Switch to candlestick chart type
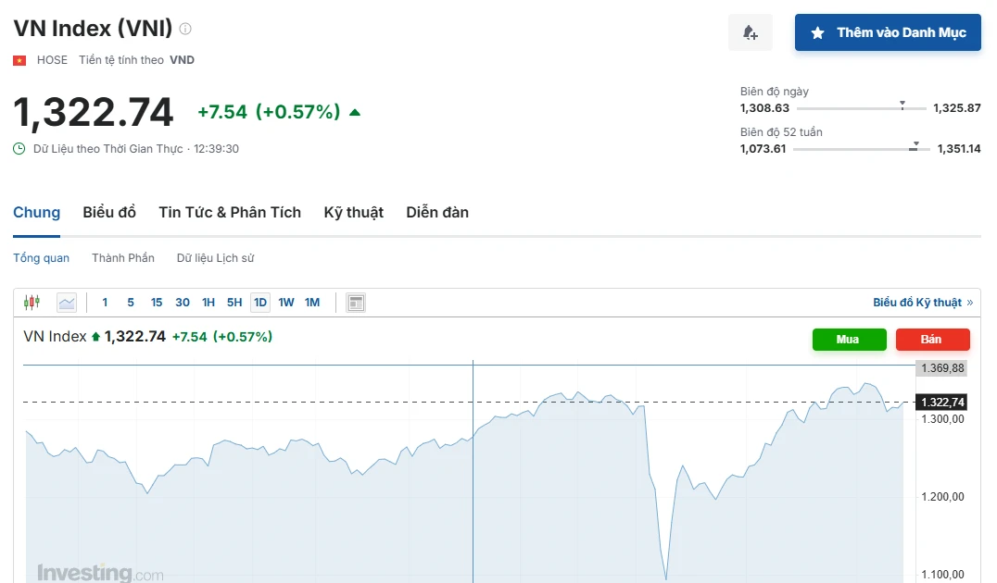Viewport: 997px width, 583px height. click(x=32, y=303)
